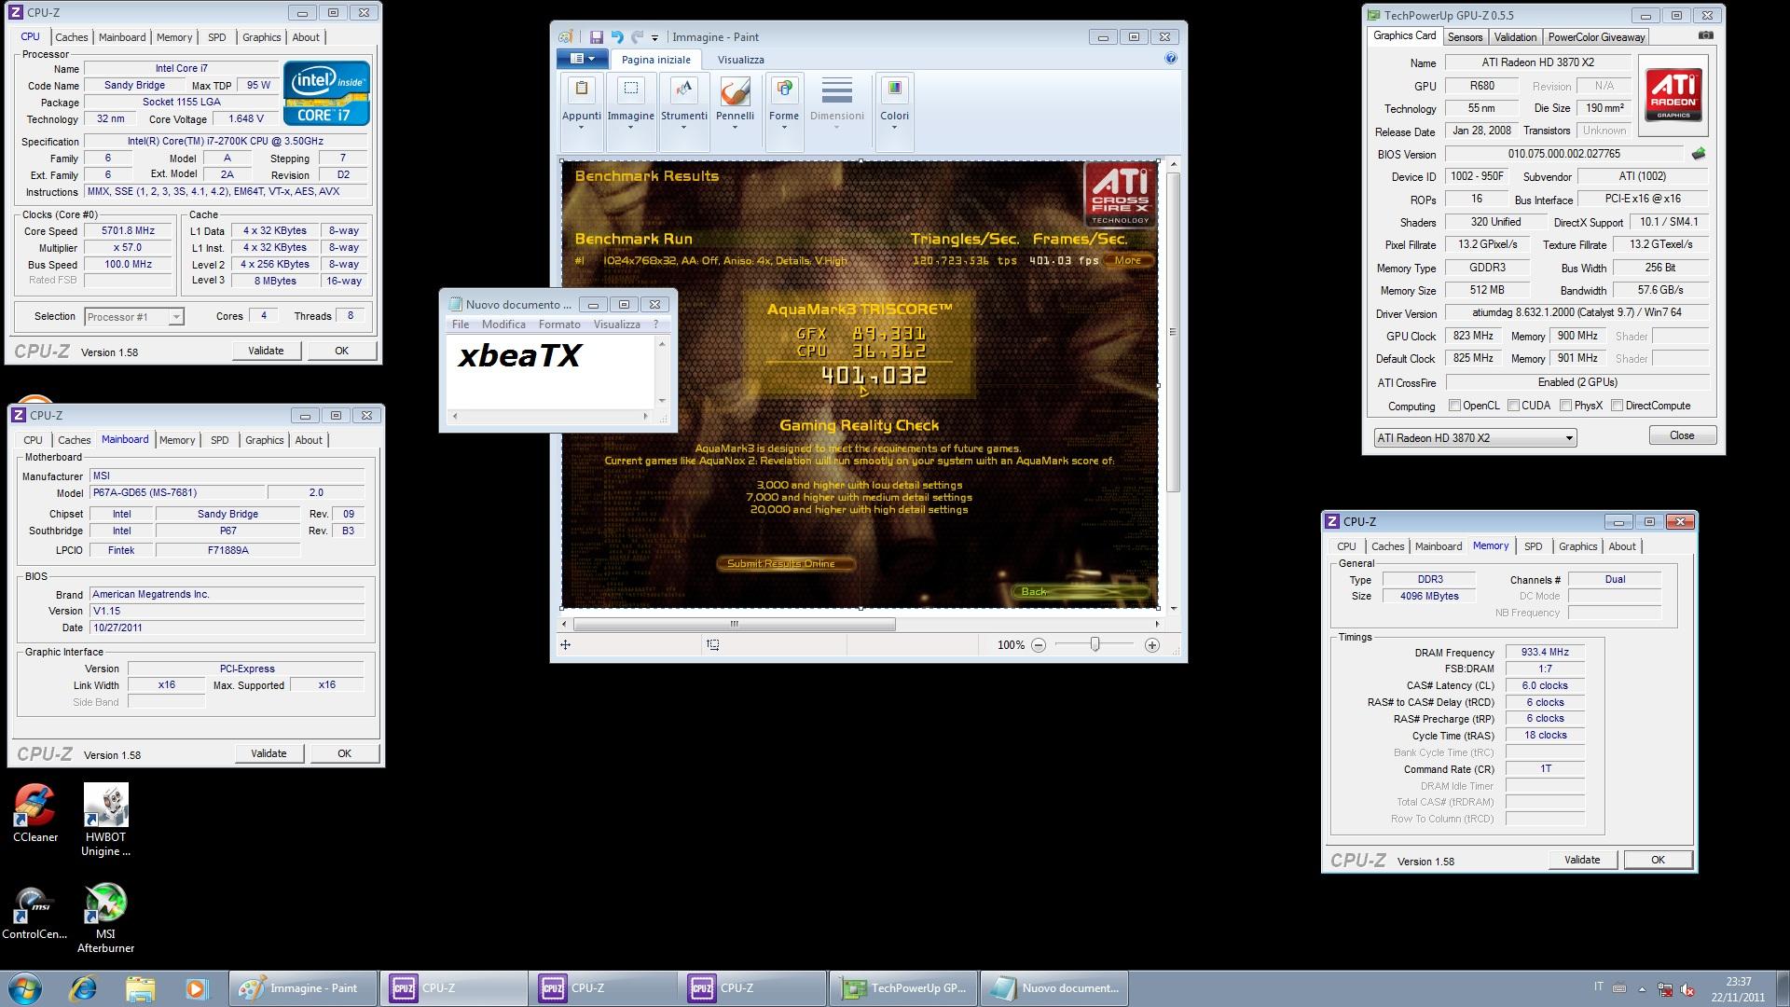Click OK in mainboard CPU-Z window
1790x1007 pixels.
click(344, 753)
